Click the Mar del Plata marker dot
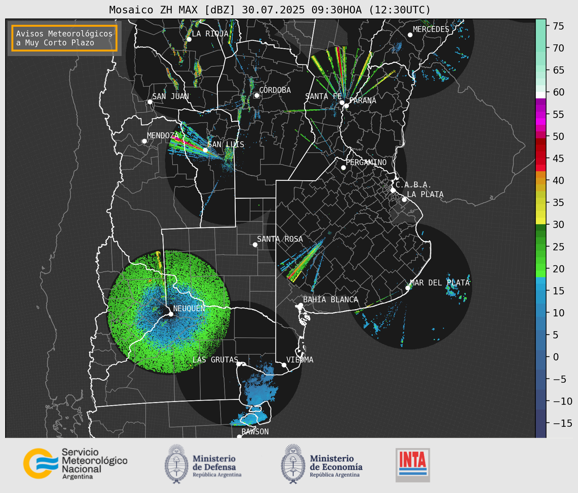This screenshot has height=493, width=578. coord(408,288)
